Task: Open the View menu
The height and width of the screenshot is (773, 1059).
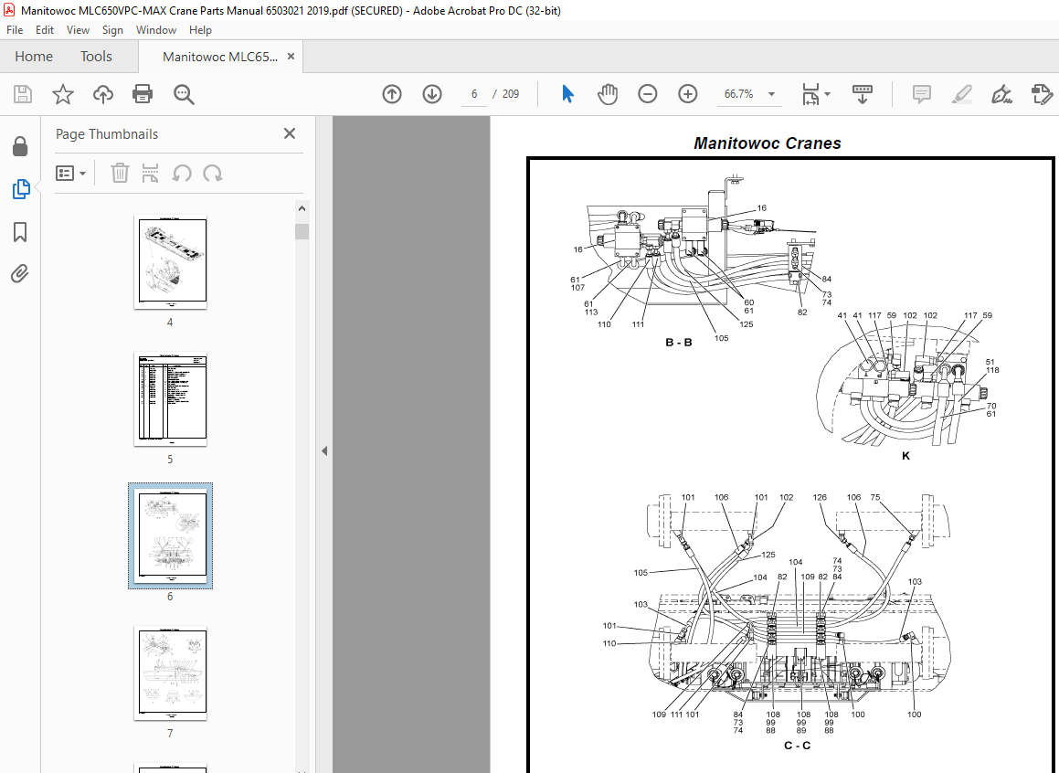Action: tap(78, 30)
